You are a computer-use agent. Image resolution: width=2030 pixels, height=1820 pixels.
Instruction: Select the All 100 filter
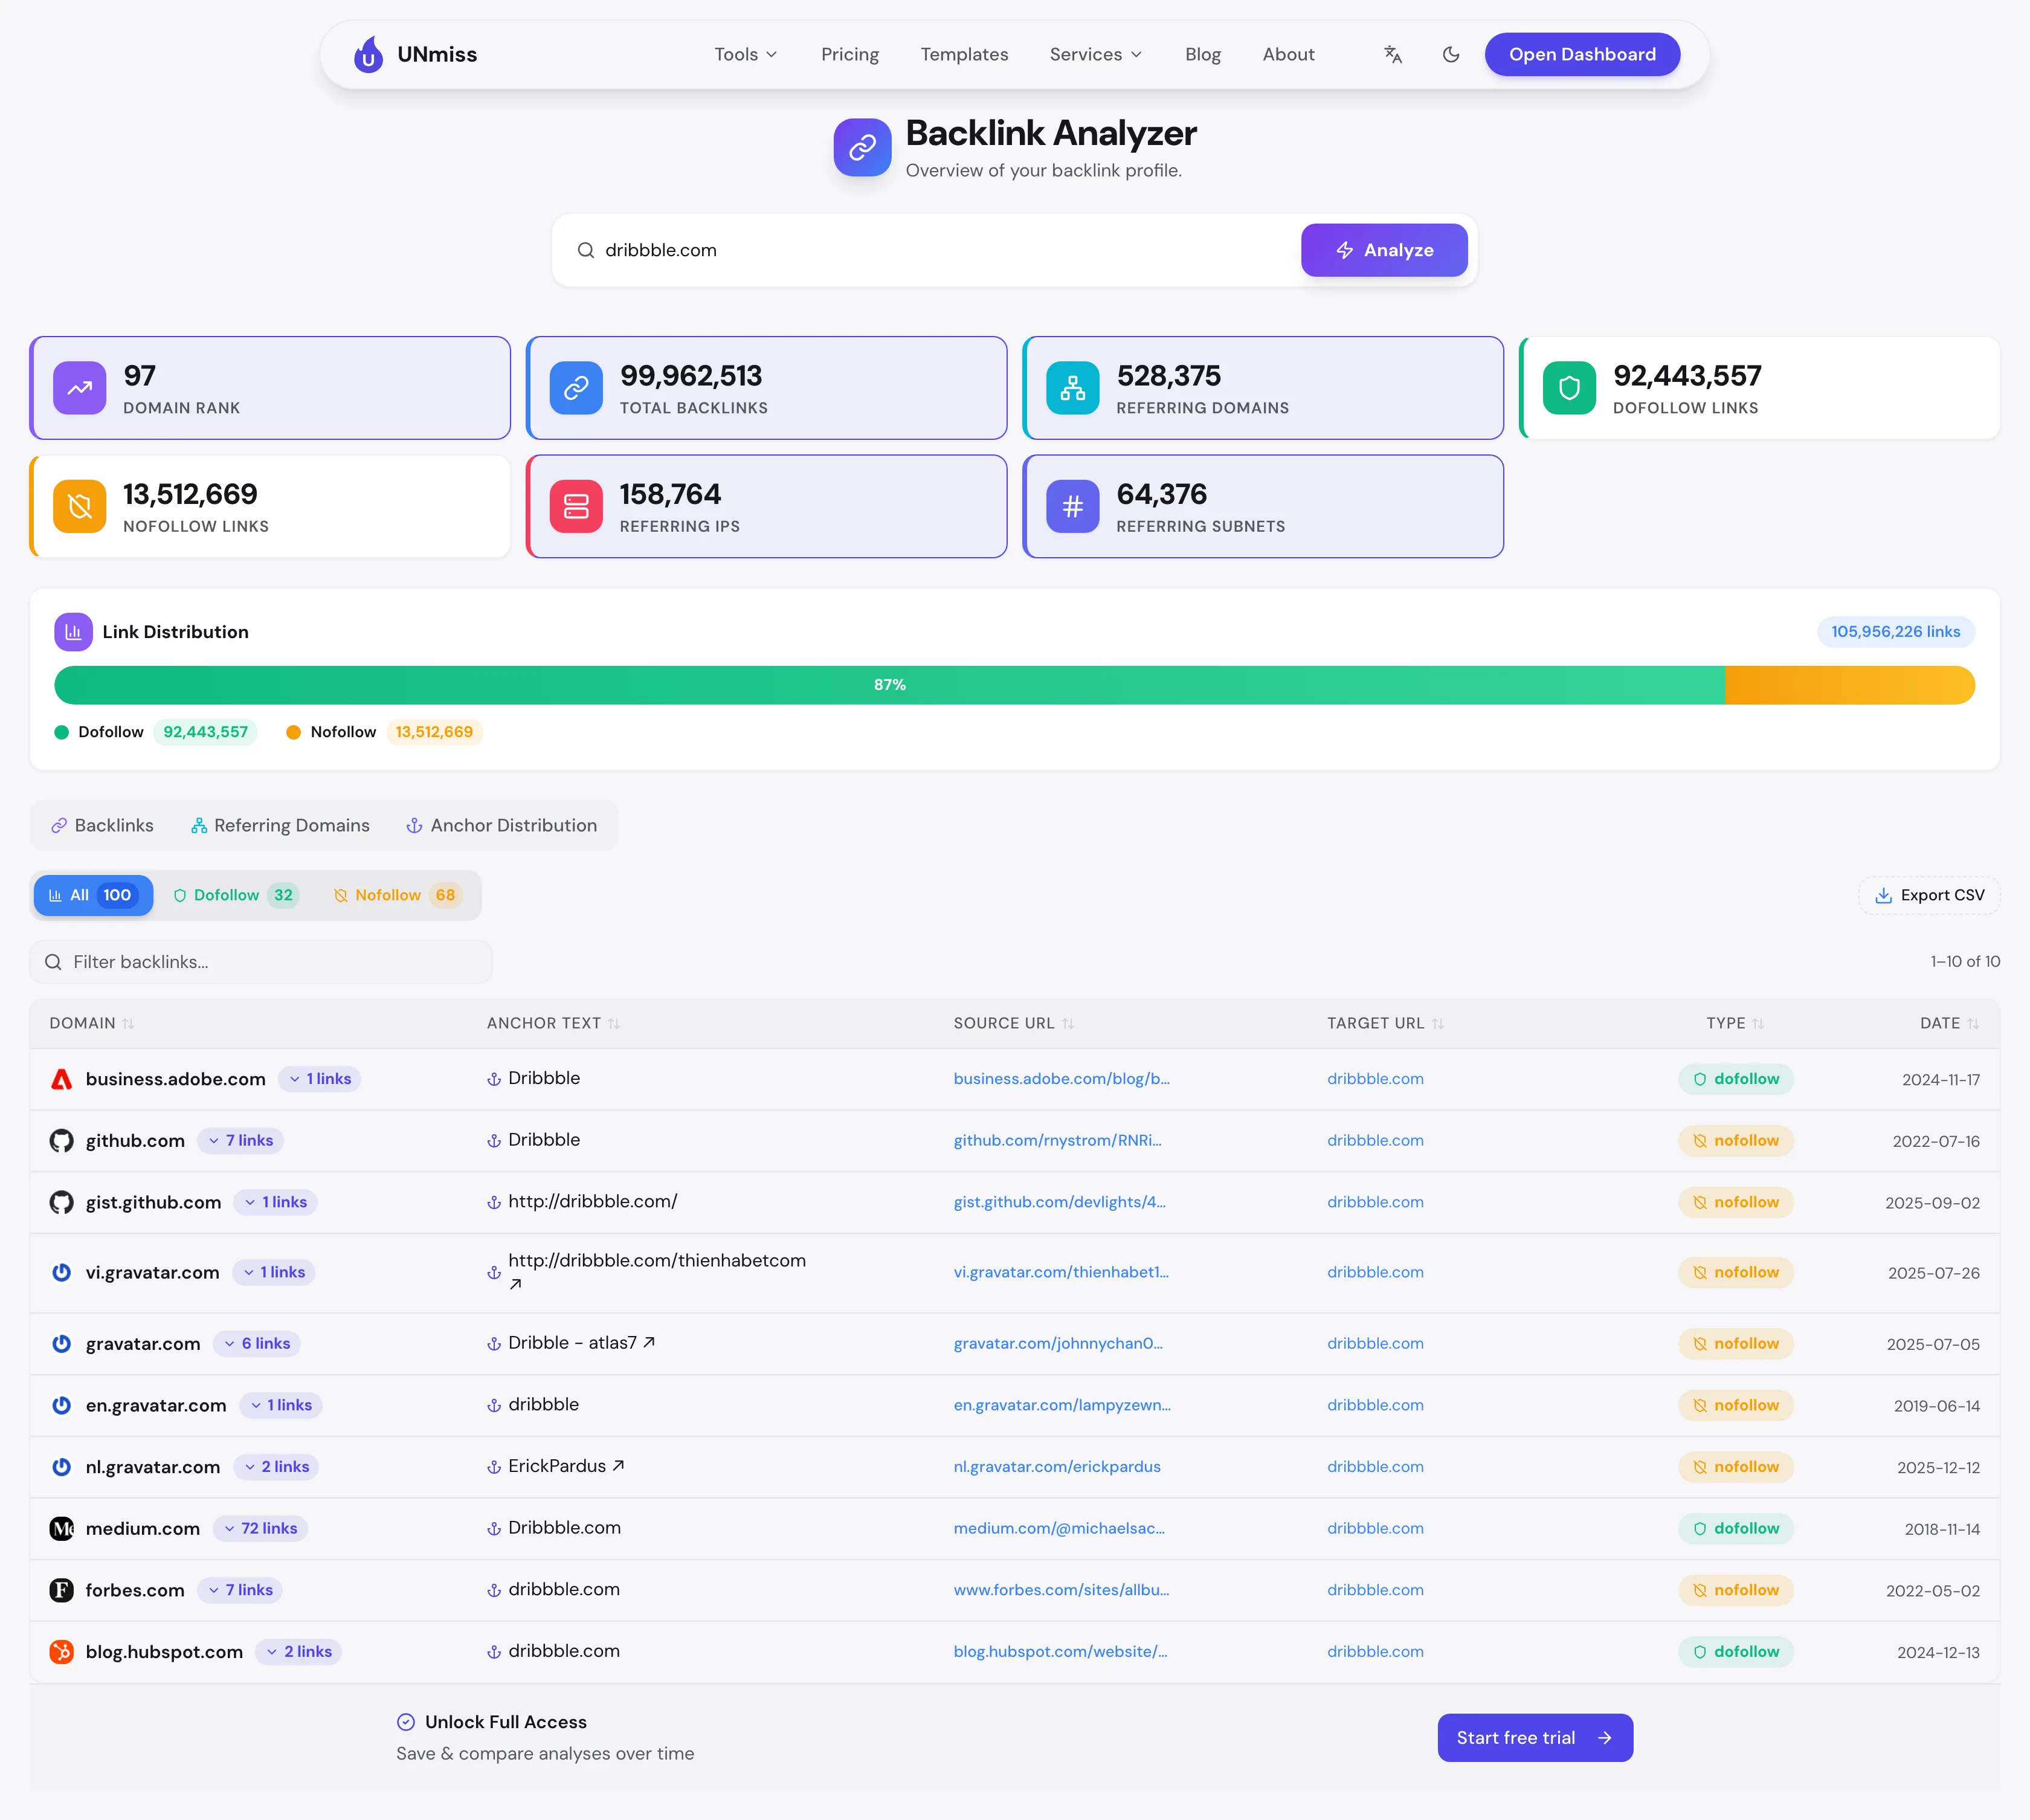point(93,895)
